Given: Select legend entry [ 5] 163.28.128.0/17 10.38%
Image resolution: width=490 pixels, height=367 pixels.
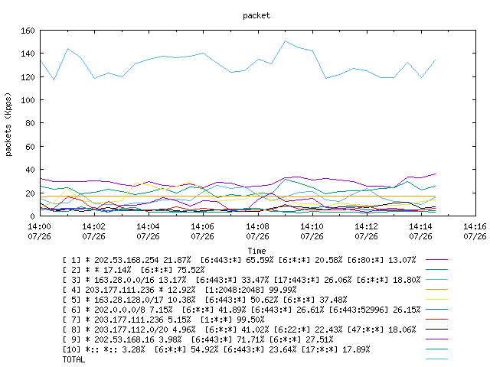Looking at the screenshot, I should pyautogui.click(x=204, y=300).
